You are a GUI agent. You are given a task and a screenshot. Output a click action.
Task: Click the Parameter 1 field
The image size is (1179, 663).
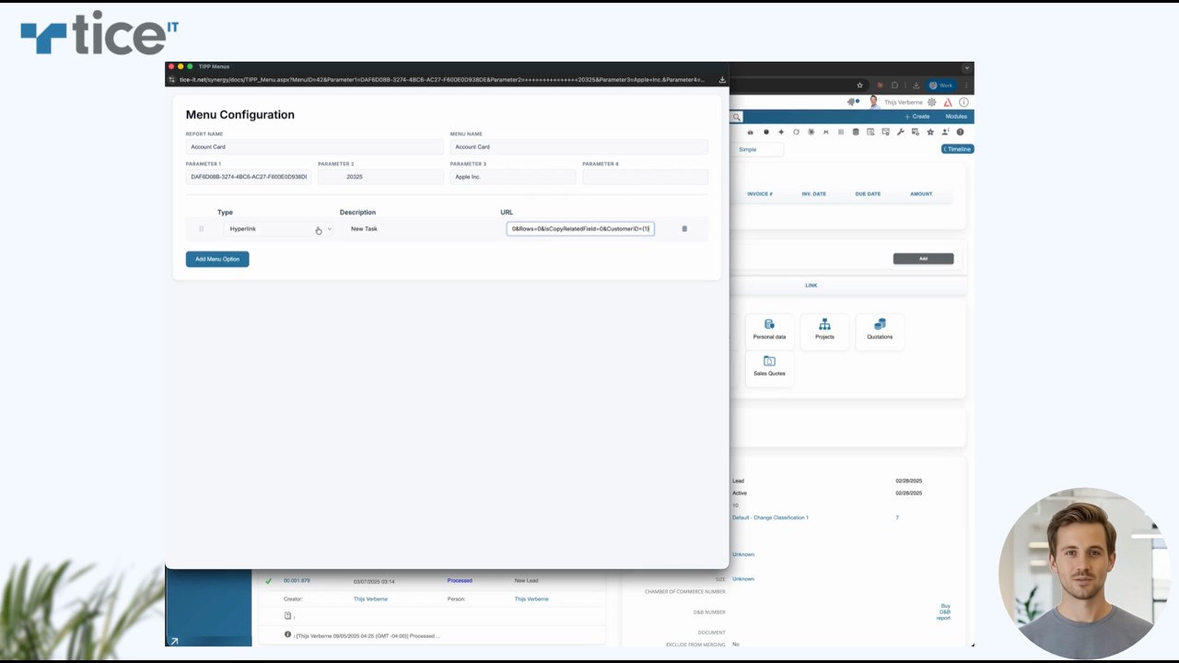249,177
